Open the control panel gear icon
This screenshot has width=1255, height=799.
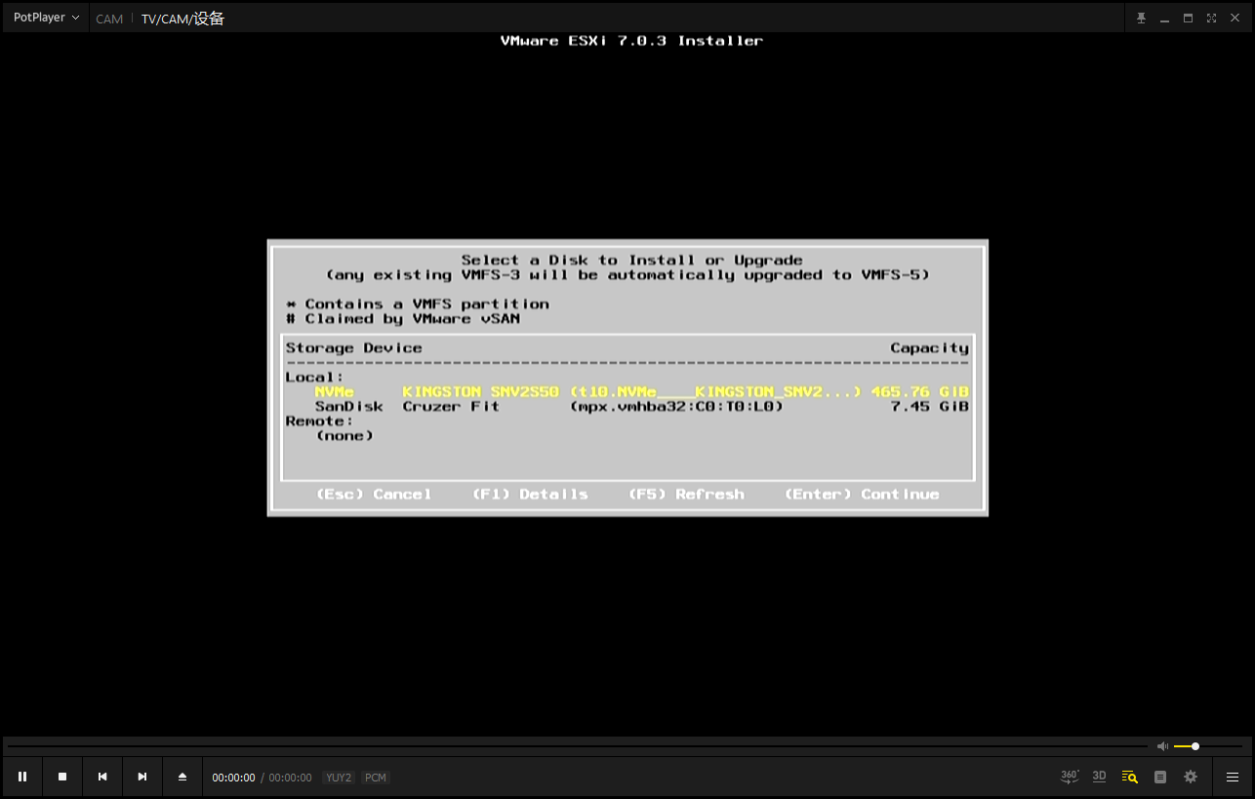[x=1191, y=777]
